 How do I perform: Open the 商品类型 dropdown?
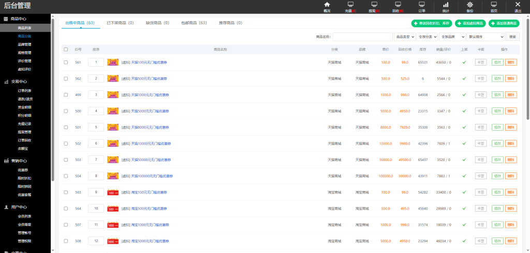(x=404, y=37)
